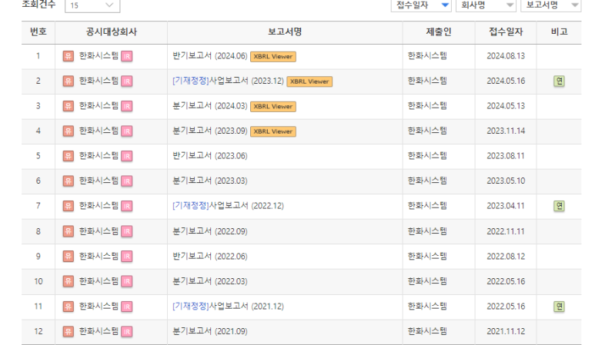The image size is (595, 345).
Task: Click the 한화시스템 company link in row 10
Action: click(x=99, y=281)
